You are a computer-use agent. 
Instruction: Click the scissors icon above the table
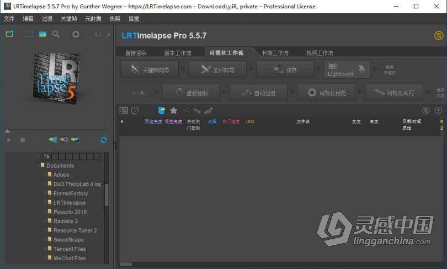click(185, 111)
